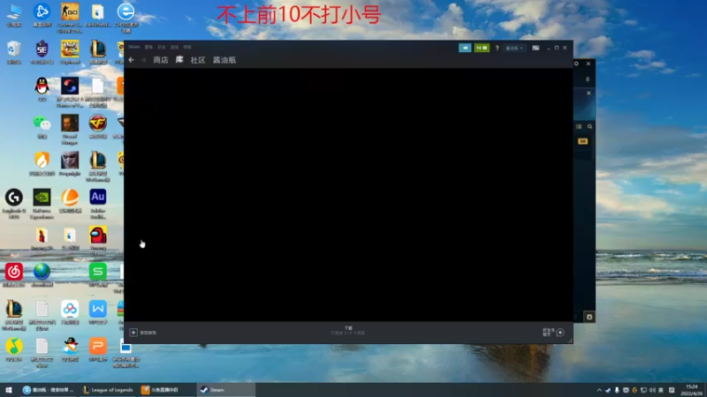
Task: Open the Windows Start button
Action: click(9, 390)
